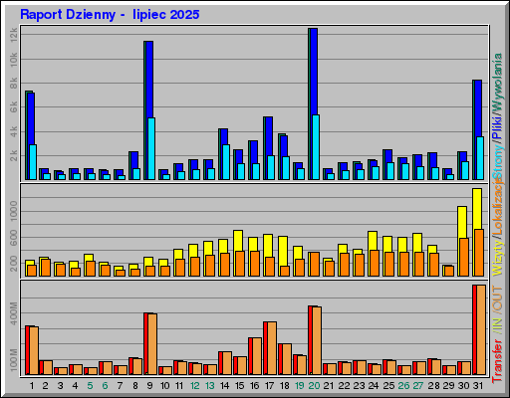This screenshot has width=510, height=398.
Task: Click the cyan 'Strony' legend text
Action: [498, 161]
